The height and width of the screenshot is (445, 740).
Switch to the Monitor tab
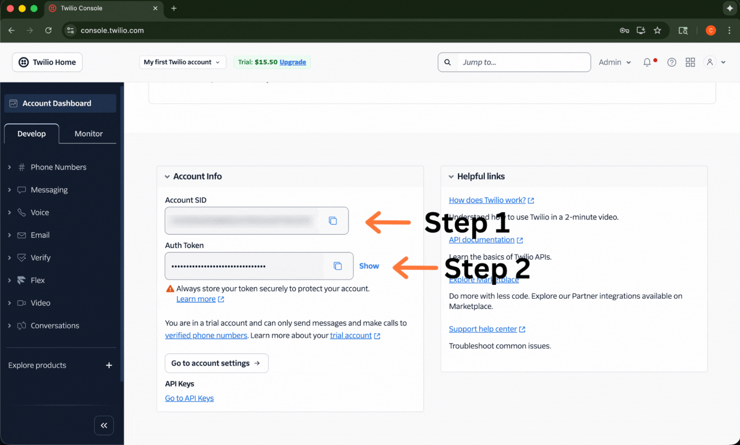pos(88,134)
